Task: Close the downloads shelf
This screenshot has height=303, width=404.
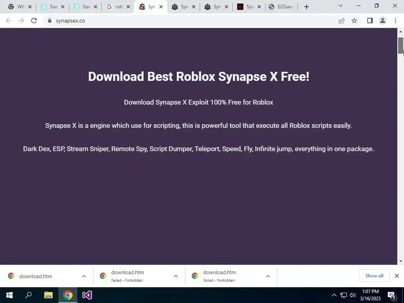Action: tap(397, 276)
